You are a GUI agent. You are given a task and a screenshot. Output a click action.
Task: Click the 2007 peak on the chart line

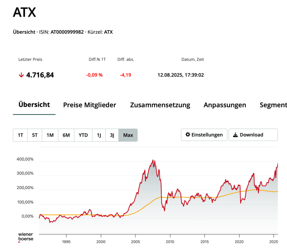coord(153,160)
